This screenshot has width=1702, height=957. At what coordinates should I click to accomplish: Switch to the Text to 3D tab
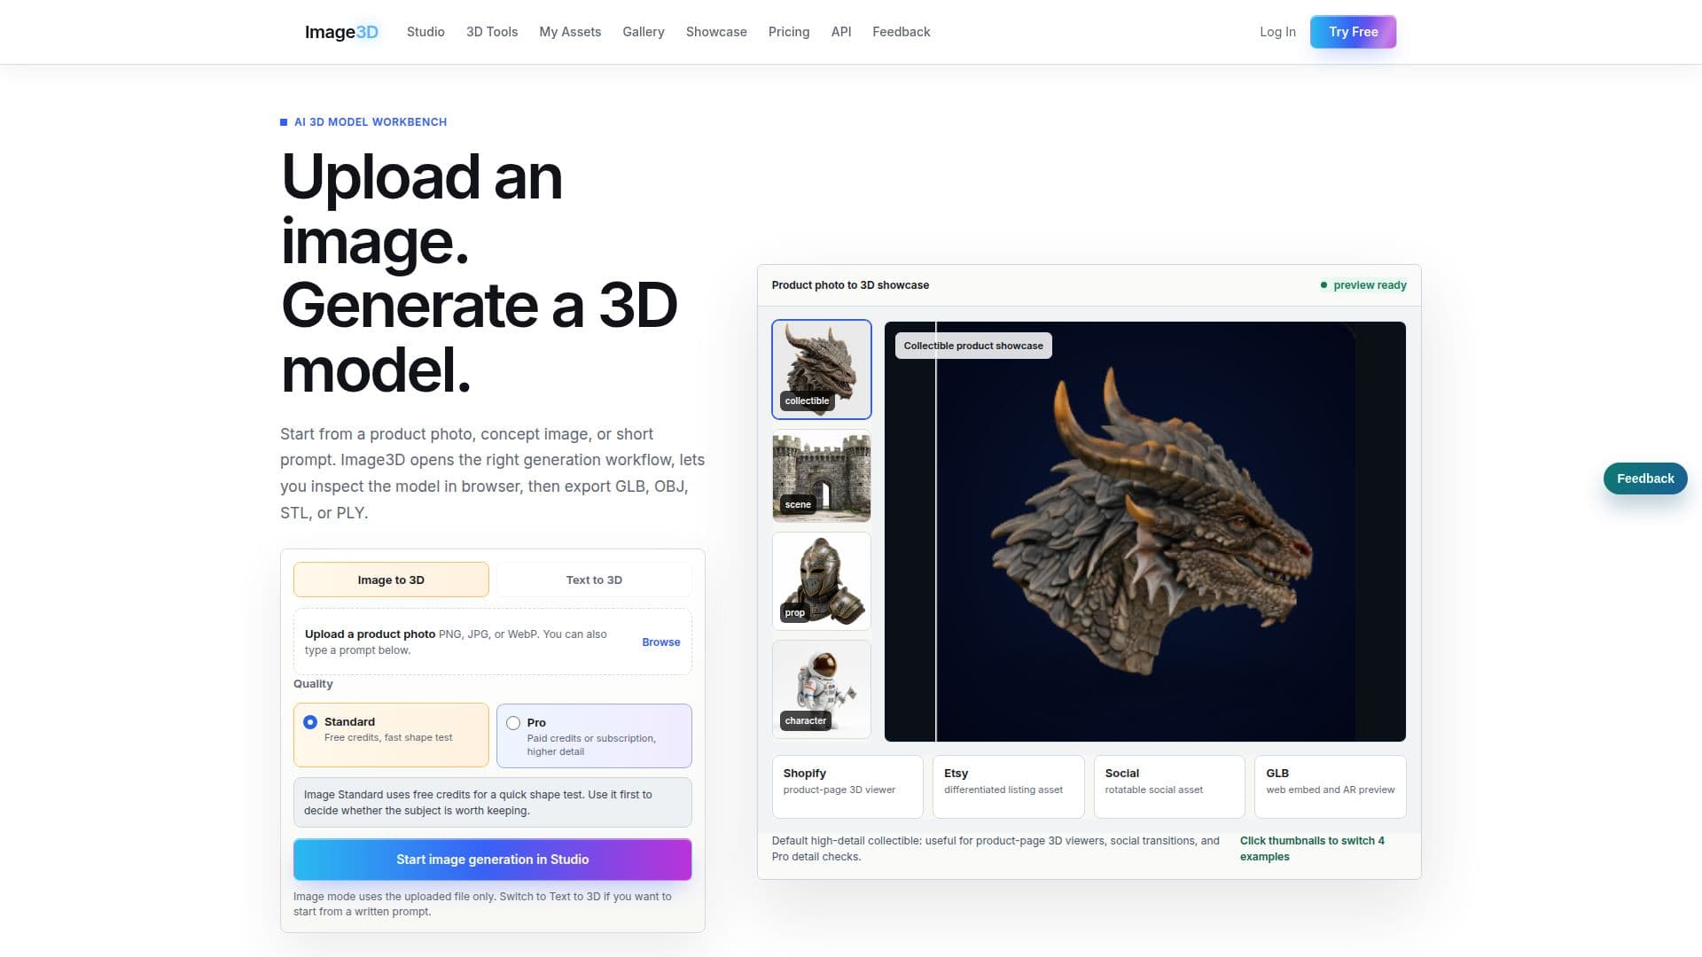tap(594, 580)
